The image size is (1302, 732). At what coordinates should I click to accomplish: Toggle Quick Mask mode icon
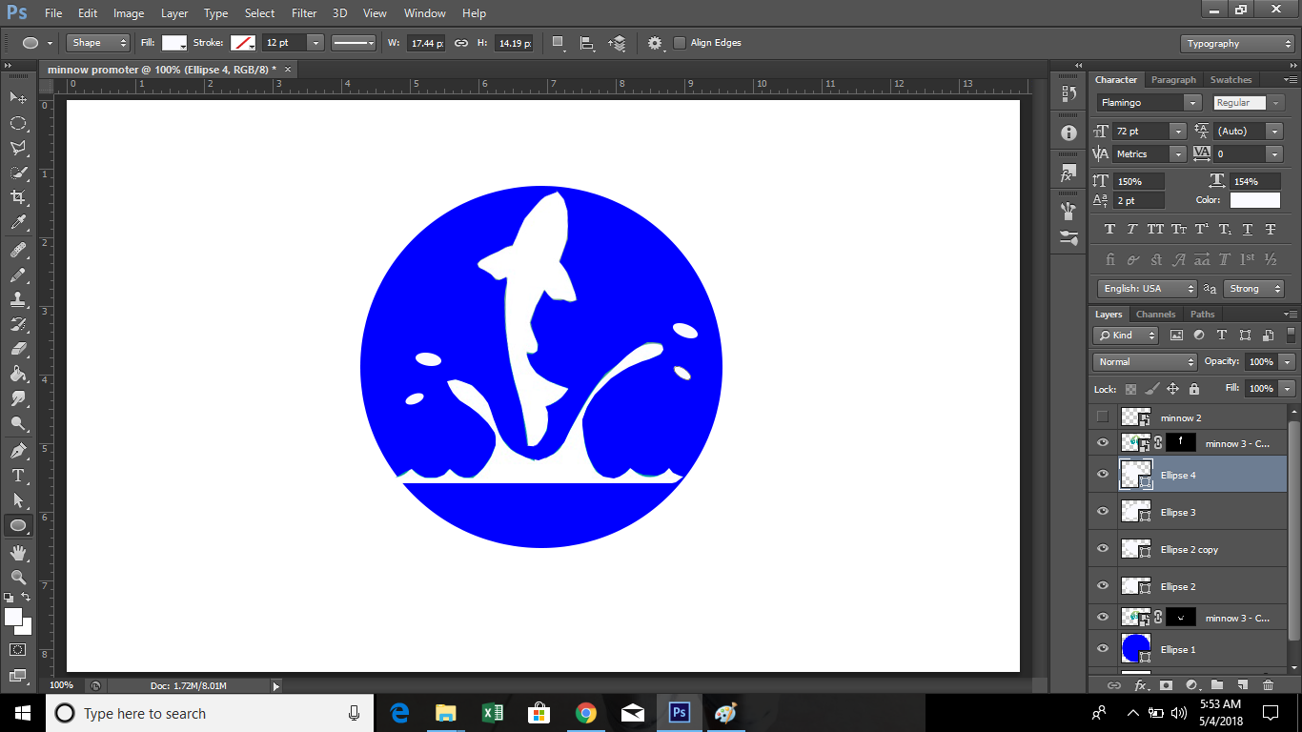pos(18,650)
